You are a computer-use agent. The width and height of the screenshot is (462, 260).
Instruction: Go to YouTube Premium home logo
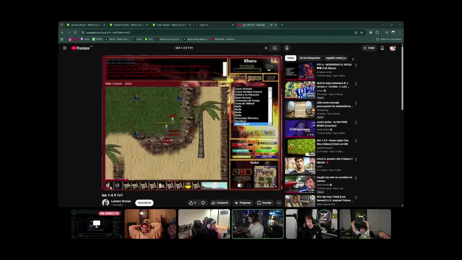pos(80,48)
